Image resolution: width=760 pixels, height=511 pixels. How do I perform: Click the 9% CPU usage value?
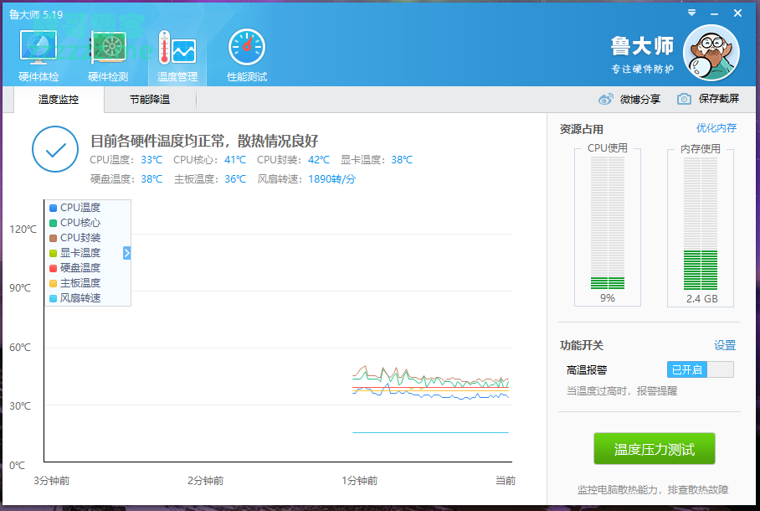[608, 298]
